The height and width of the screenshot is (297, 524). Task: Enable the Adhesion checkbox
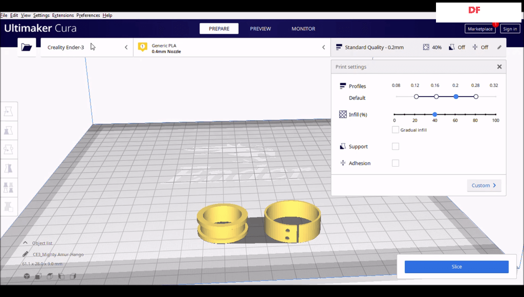(x=396, y=163)
